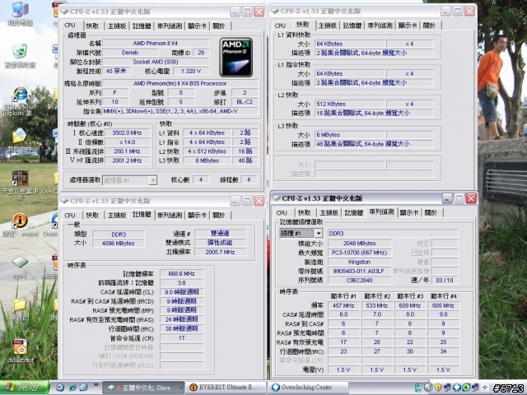Click the JEDEC #1 frequency '457 MHz'
This screenshot has height=395, width=527.
pos(343,305)
